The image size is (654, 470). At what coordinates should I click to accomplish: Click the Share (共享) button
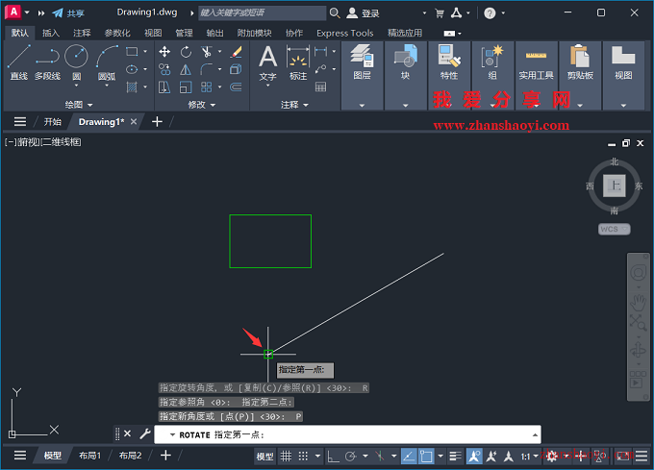(x=68, y=12)
